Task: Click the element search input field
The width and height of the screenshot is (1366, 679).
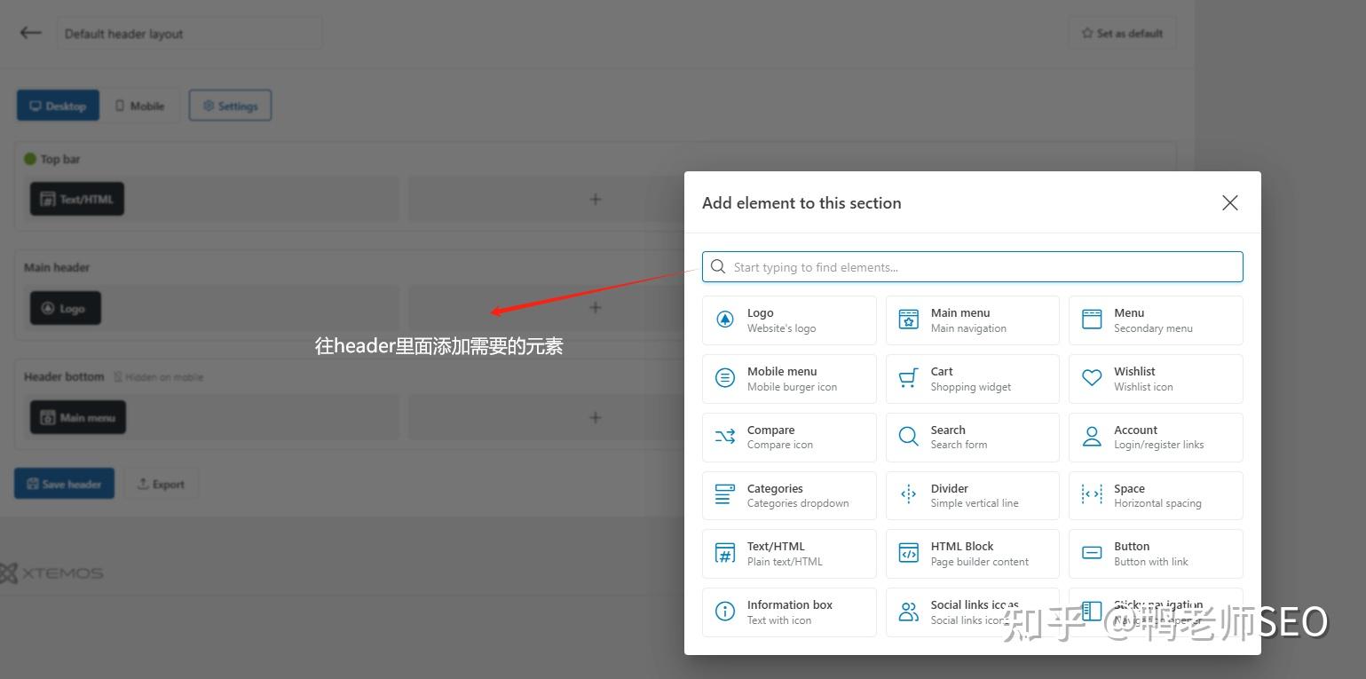Action: tap(972, 266)
